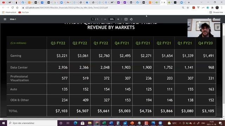Image resolution: width=225 pixels, height=126 pixels.
Task: Open Word from the taskbar
Action: [x=111, y=123]
